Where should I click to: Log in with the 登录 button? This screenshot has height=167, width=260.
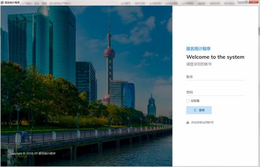[x=199, y=110]
